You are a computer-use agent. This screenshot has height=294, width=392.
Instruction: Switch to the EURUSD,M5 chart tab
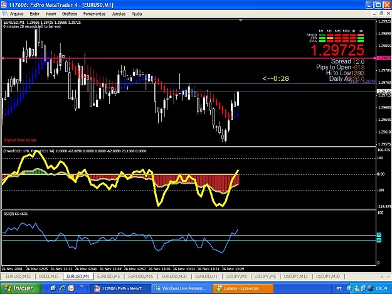pyautogui.click(x=109, y=276)
